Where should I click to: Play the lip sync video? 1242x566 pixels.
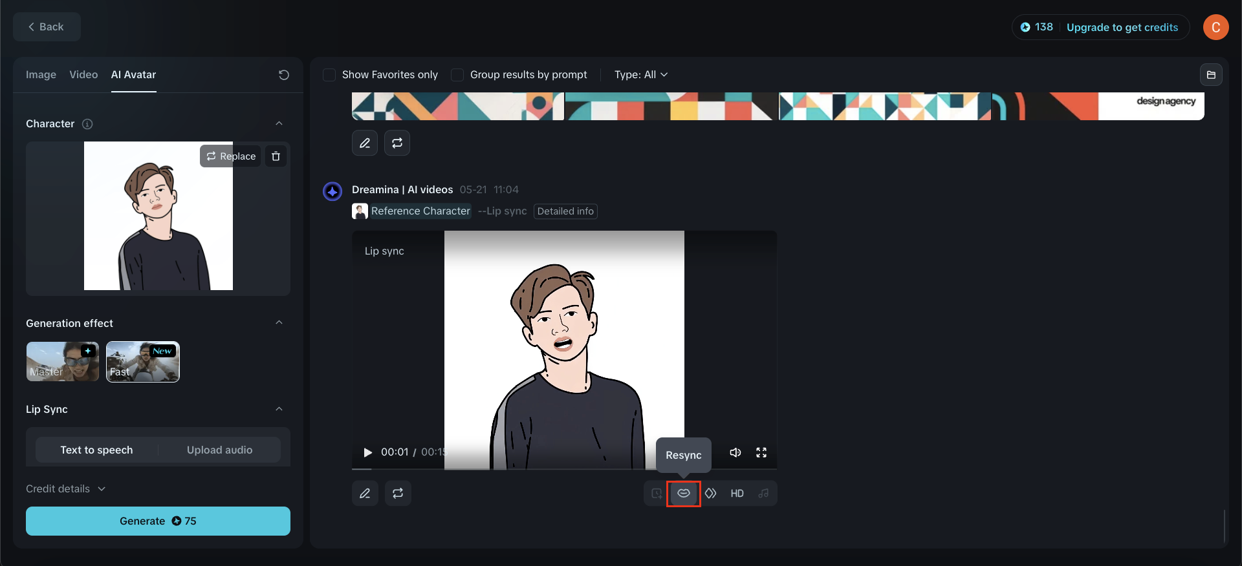click(x=367, y=452)
